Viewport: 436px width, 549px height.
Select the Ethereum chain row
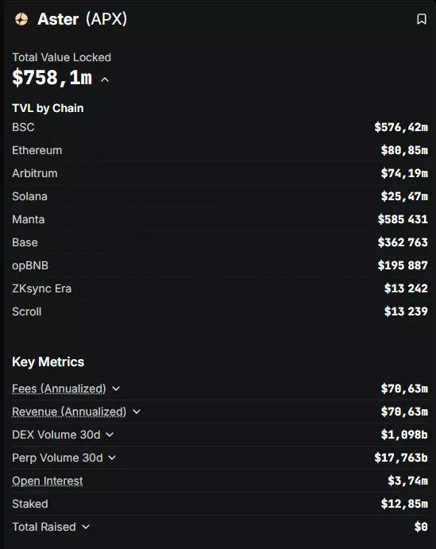coord(220,150)
